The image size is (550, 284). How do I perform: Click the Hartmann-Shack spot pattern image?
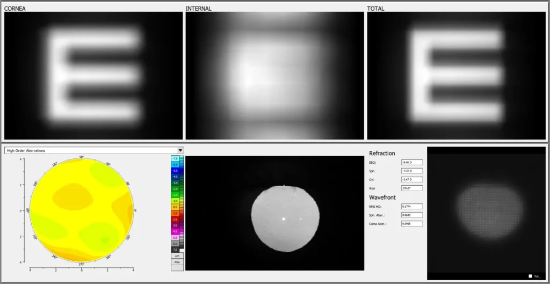click(486, 213)
